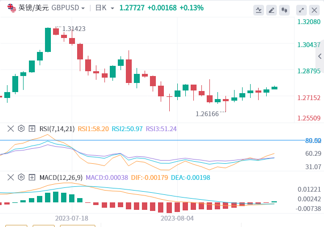Expand the right side panel arrow

click(320, 56)
